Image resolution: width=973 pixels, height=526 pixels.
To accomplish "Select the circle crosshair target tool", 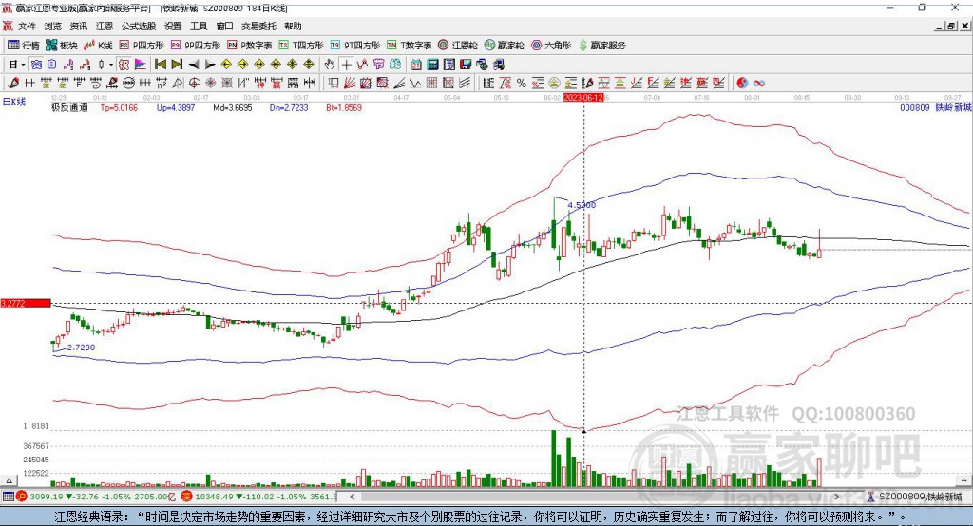I will pos(194,84).
